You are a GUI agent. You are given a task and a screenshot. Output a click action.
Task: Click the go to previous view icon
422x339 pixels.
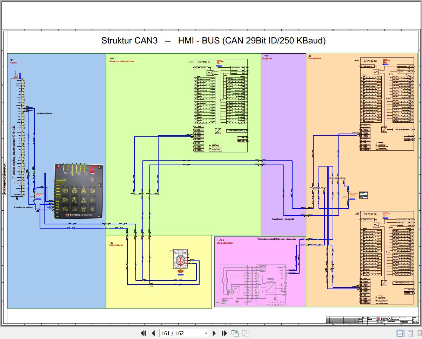tap(235, 333)
